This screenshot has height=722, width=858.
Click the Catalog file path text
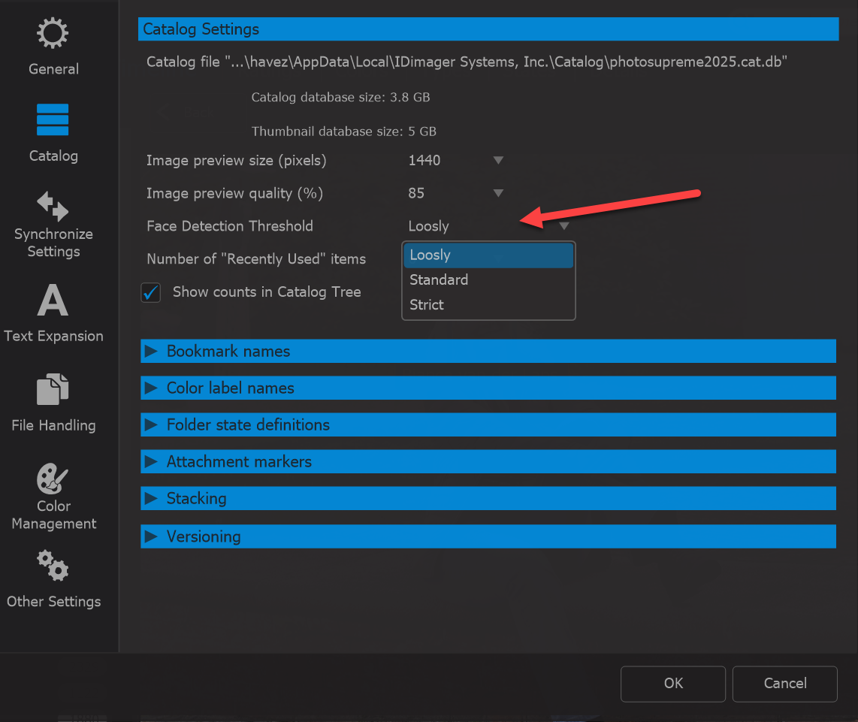coord(467,62)
